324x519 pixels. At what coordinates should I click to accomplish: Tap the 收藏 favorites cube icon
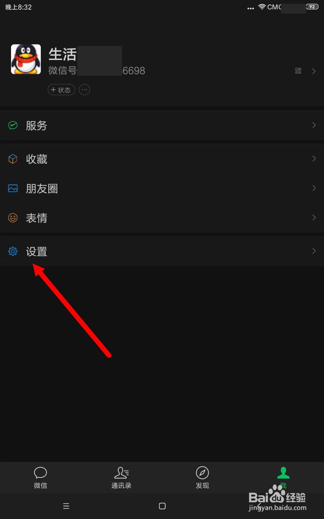[13, 159]
